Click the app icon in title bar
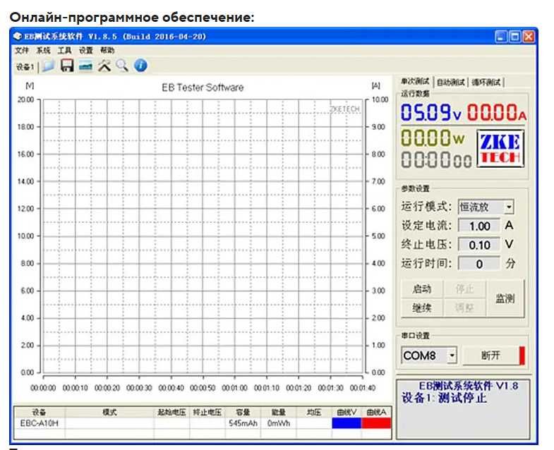Image resolution: width=554 pixels, height=450 pixels. [x=18, y=37]
